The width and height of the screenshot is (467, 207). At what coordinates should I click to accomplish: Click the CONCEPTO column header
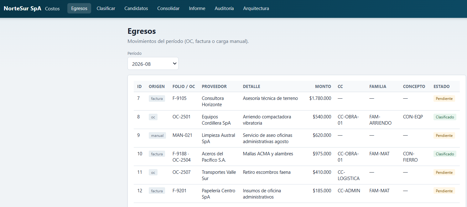point(414,86)
